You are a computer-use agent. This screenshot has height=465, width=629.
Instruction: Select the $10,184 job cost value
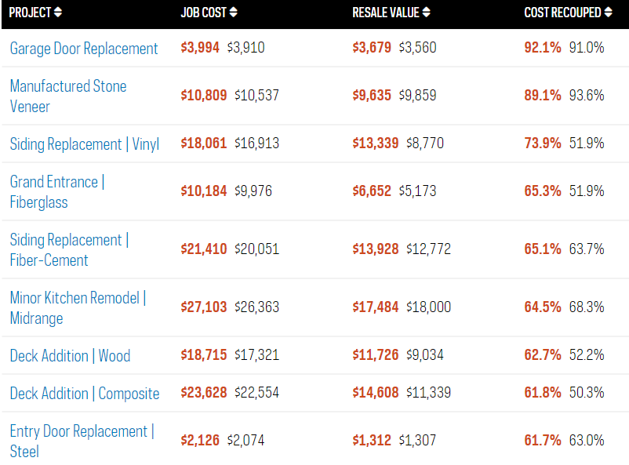(204, 191)
